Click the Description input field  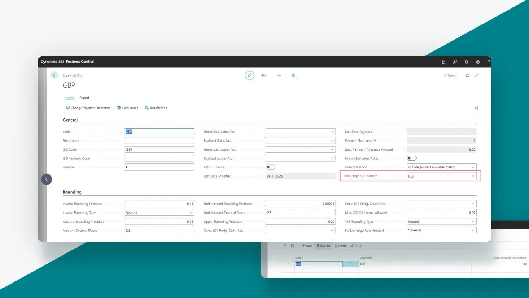coord(159,141)
